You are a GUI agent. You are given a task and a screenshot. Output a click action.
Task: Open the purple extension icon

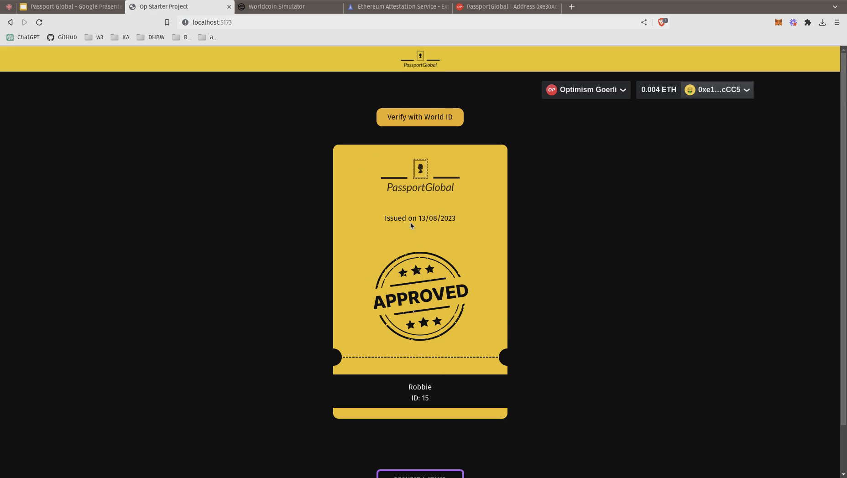tap(793, 22)
